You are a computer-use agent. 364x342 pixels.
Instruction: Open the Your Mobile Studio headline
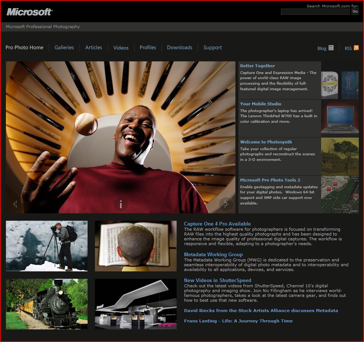(261, 104)
